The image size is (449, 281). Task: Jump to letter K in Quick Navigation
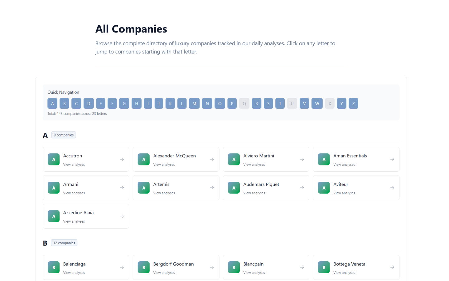tap(170, 103)
